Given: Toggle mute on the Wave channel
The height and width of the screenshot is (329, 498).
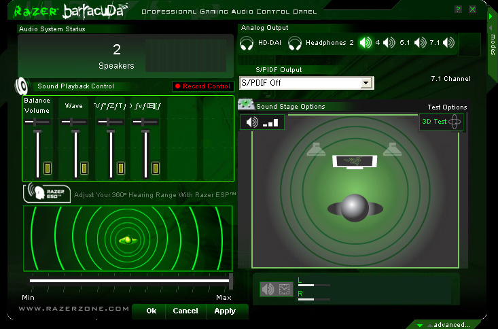Looking at the screenshot, I should 84,168.
